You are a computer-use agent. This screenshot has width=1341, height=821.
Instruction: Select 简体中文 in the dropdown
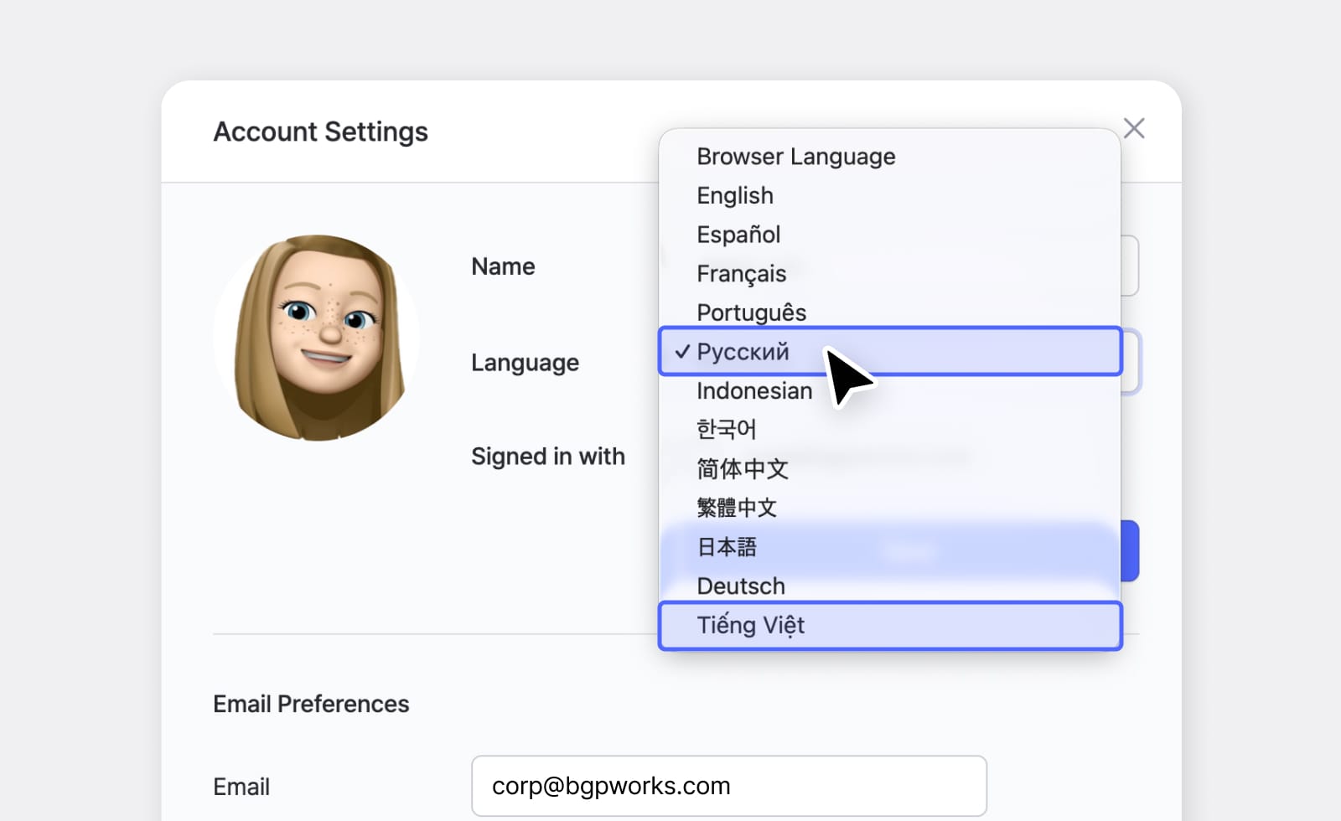pyautogui.click(x=742, y=468)
